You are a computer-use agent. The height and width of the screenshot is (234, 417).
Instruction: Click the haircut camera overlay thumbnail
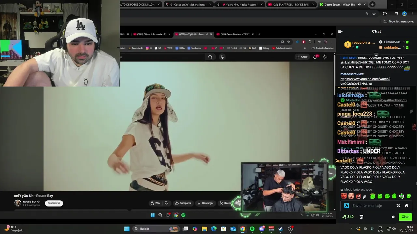(284, 188)
